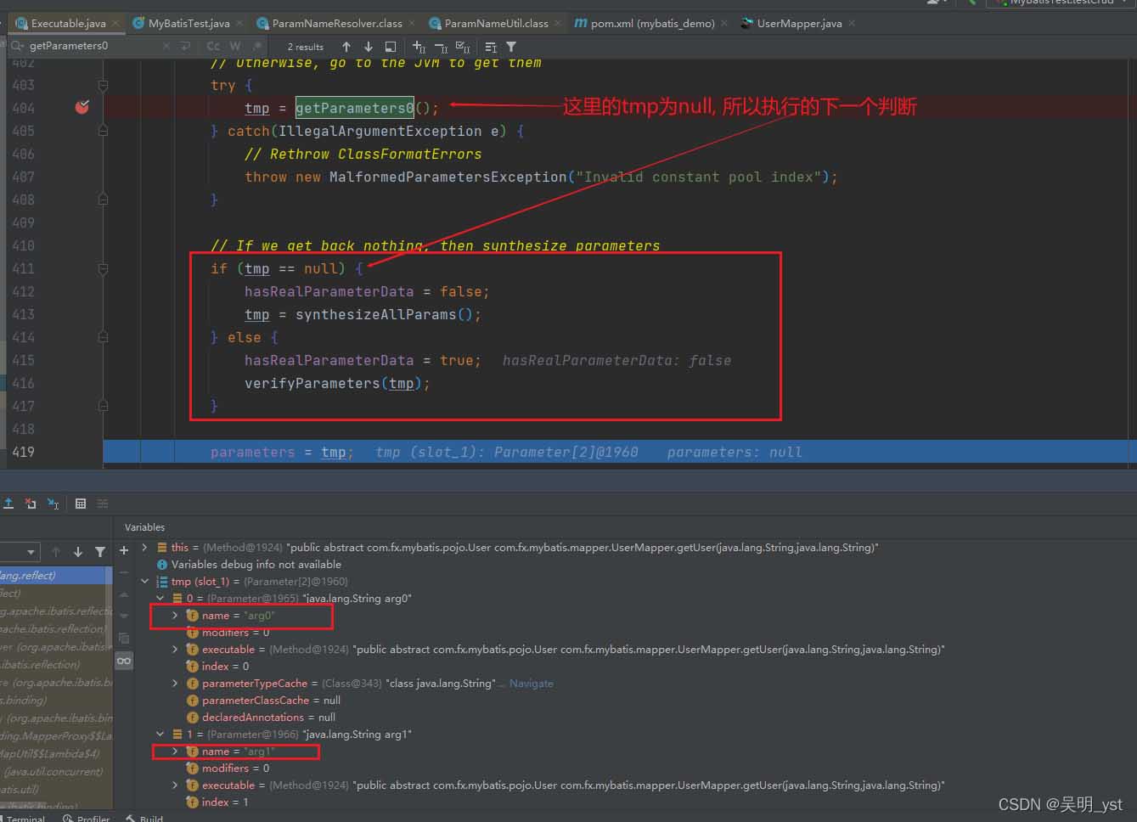Click next frame down arrow
This screenshot has height=822, width=1137.
pyautogui.click(x=78, y=552)
